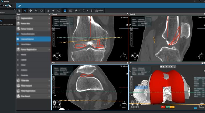Image resolution: width=205 pixels, height=113 pixels.
Task: Click the 2x2 grid layout icon
Action: click(65, 10)
